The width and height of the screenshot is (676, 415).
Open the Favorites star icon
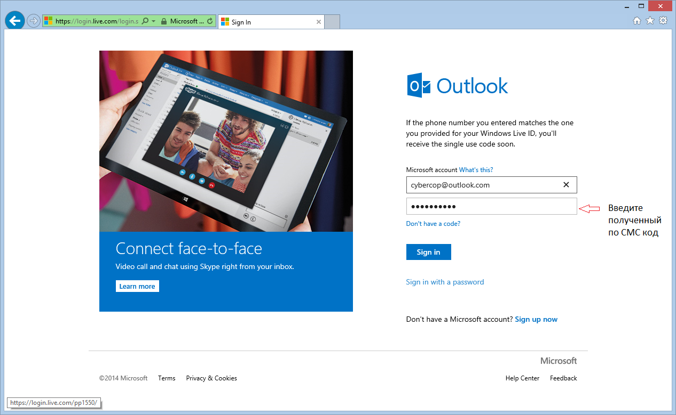(x=650, y=21)
